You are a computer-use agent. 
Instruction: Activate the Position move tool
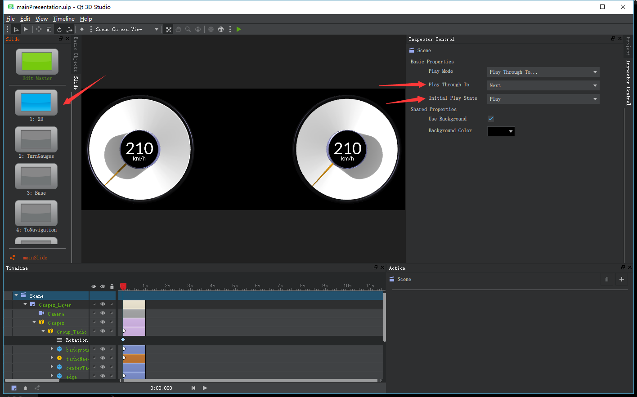(39, 29)
